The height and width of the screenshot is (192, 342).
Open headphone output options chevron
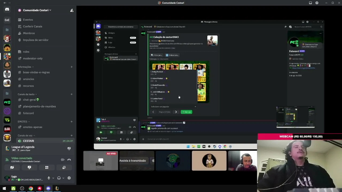[x=63, y=178]
